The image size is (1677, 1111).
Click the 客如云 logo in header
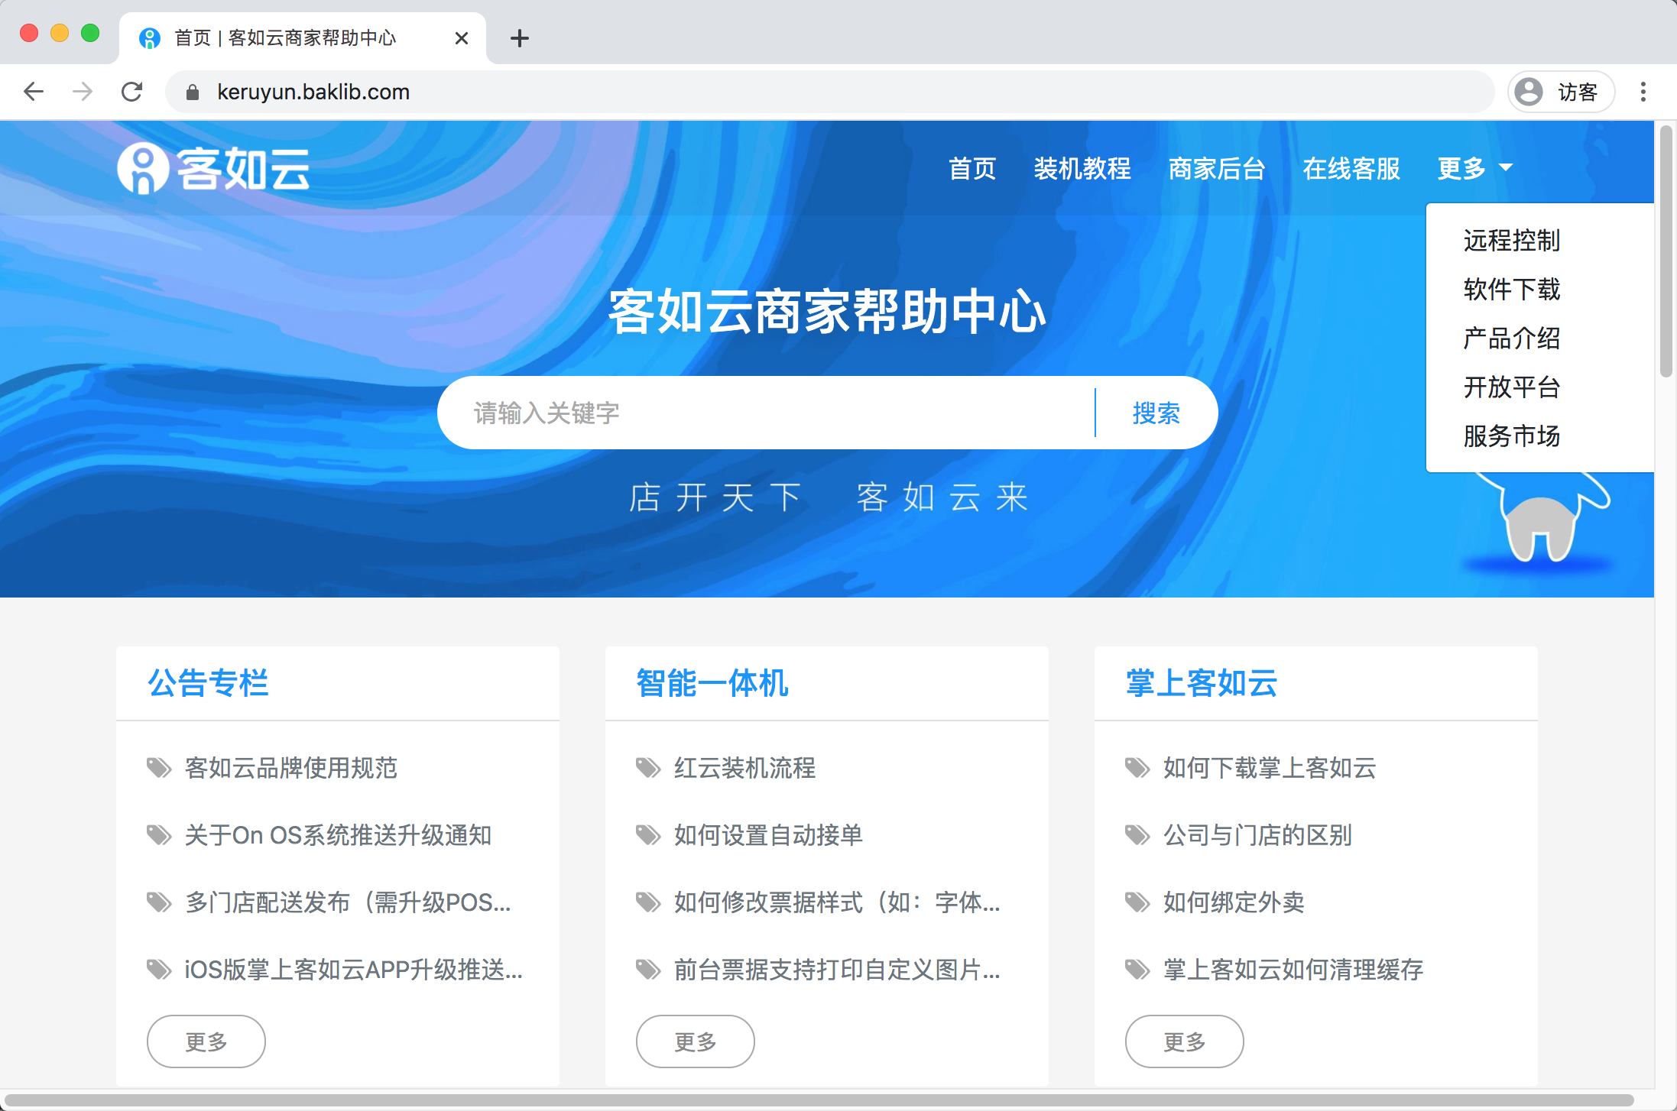213,168
